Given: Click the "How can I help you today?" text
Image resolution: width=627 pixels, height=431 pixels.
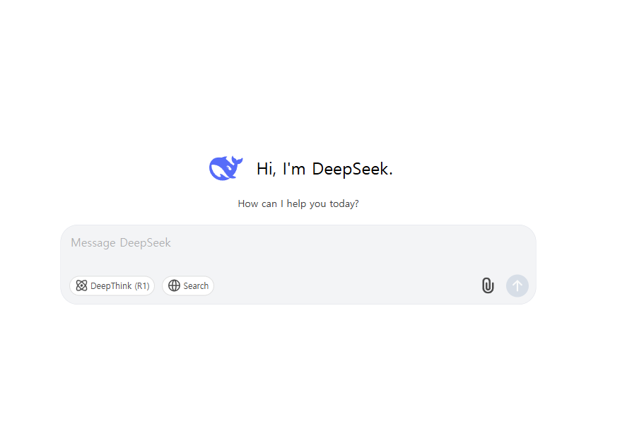Looking at the screenshot, I should click(x=298, y=204).
